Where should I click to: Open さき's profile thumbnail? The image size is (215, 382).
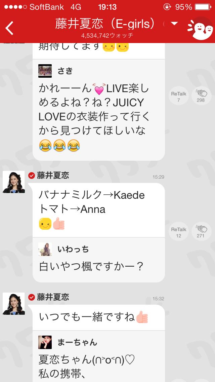click(x=45, y=71)
